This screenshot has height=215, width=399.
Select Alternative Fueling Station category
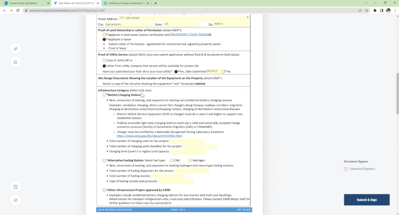pos(104,160)
